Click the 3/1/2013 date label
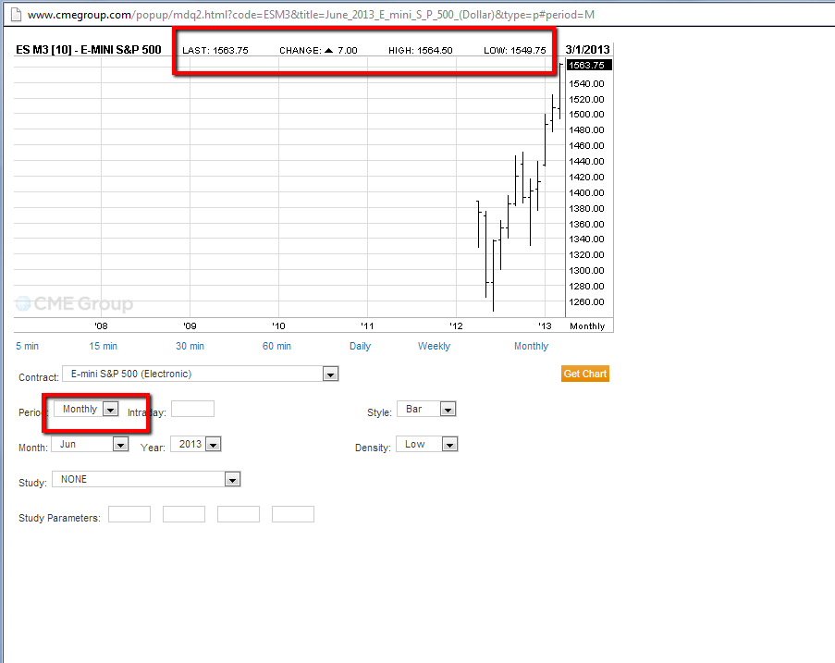Image resolution: width=835 pixels, height=663 pixels. pyautogui.click(x=587, y=50)
